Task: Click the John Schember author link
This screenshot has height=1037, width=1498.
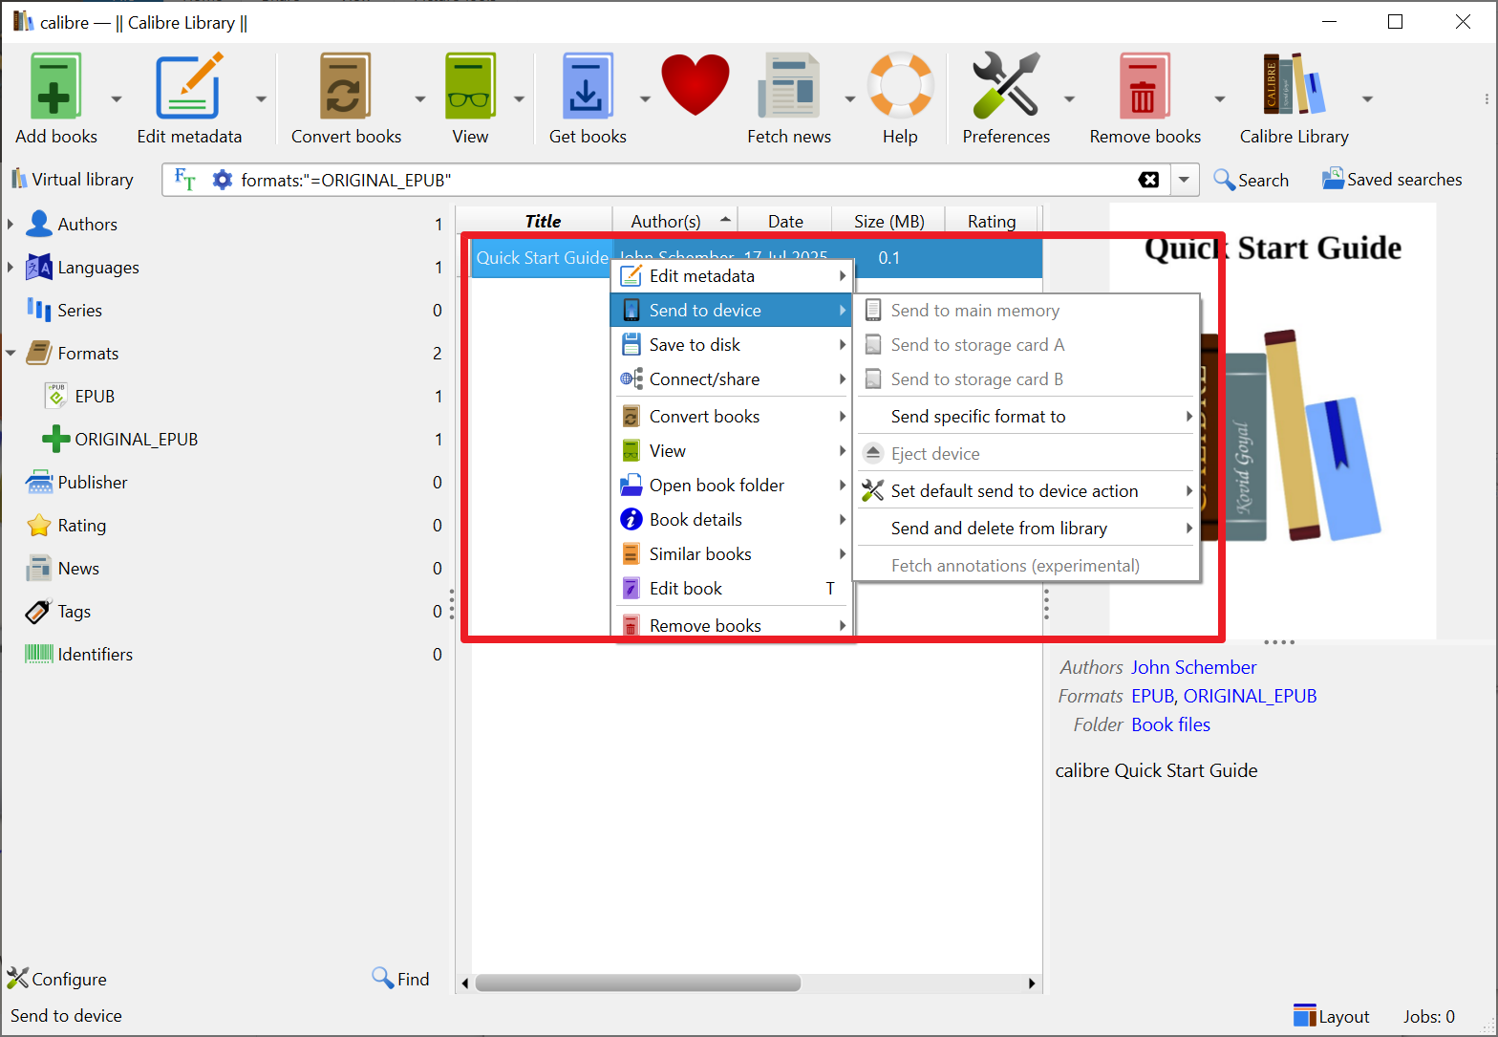Action: [x=1193, y=667]
